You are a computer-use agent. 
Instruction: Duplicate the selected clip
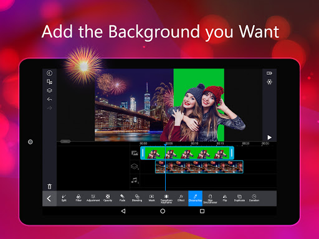pos(239,199)
